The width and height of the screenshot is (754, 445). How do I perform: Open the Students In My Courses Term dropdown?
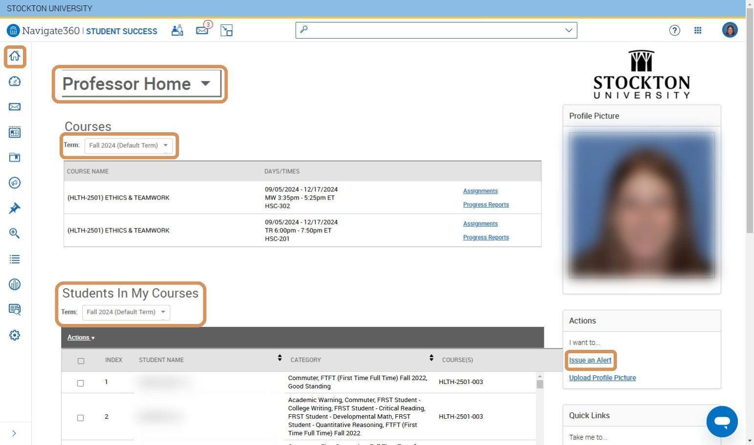126,312
